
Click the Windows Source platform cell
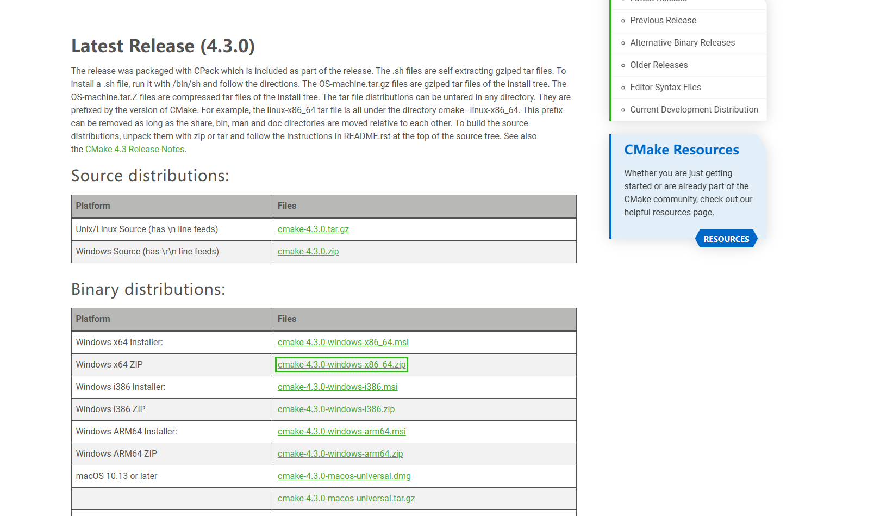point(172,252)
